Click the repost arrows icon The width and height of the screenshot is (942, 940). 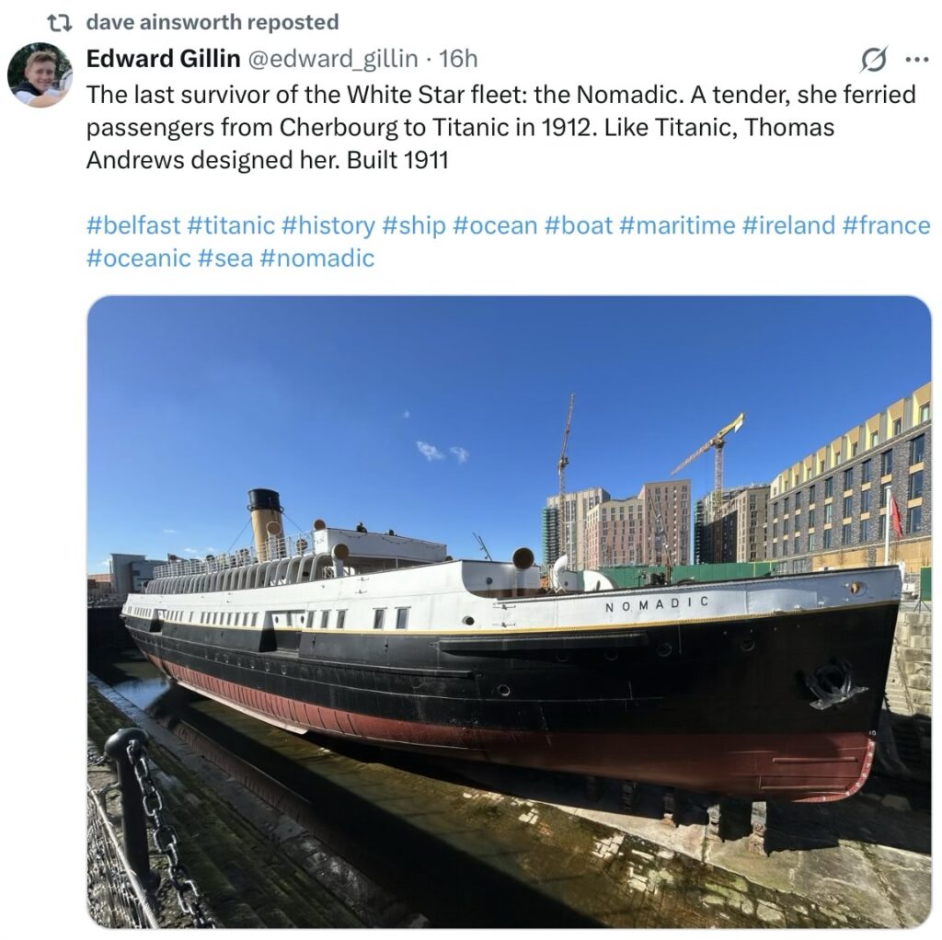(60, 23)
